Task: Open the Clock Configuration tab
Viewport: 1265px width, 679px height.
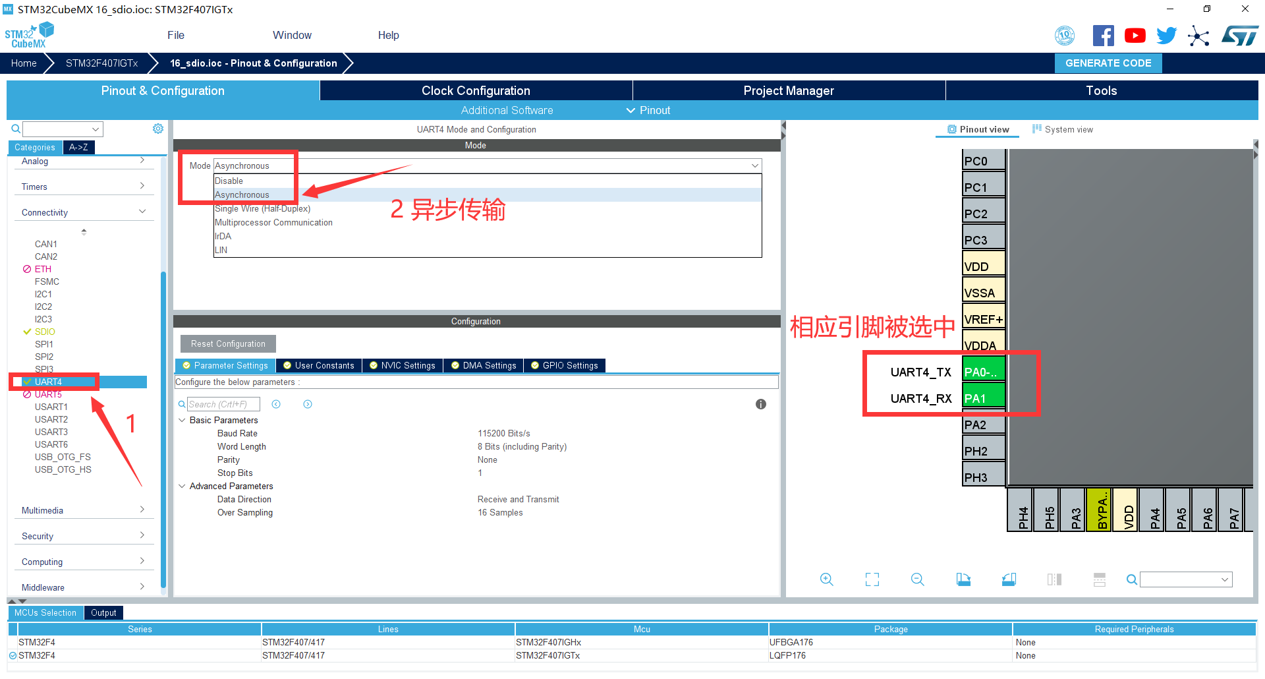Action: click(476, 90)
